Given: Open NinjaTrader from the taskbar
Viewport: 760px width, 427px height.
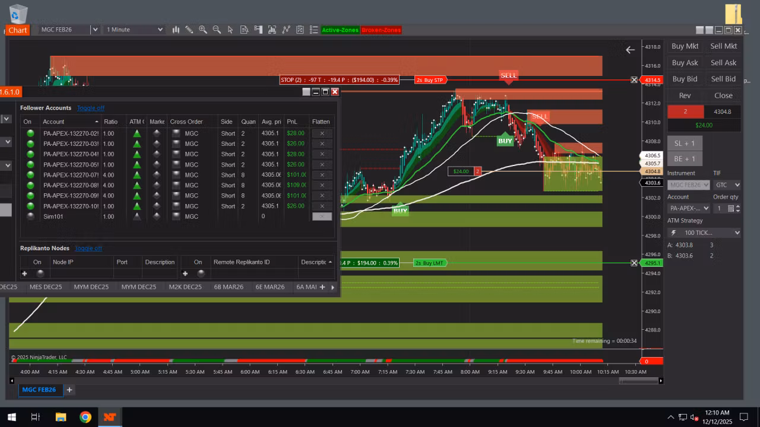Looking at the screenshot, I should (110, 417).
